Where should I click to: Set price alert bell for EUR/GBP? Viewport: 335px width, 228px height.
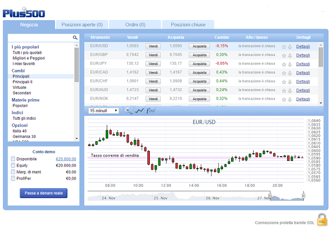tap(290, 56)
